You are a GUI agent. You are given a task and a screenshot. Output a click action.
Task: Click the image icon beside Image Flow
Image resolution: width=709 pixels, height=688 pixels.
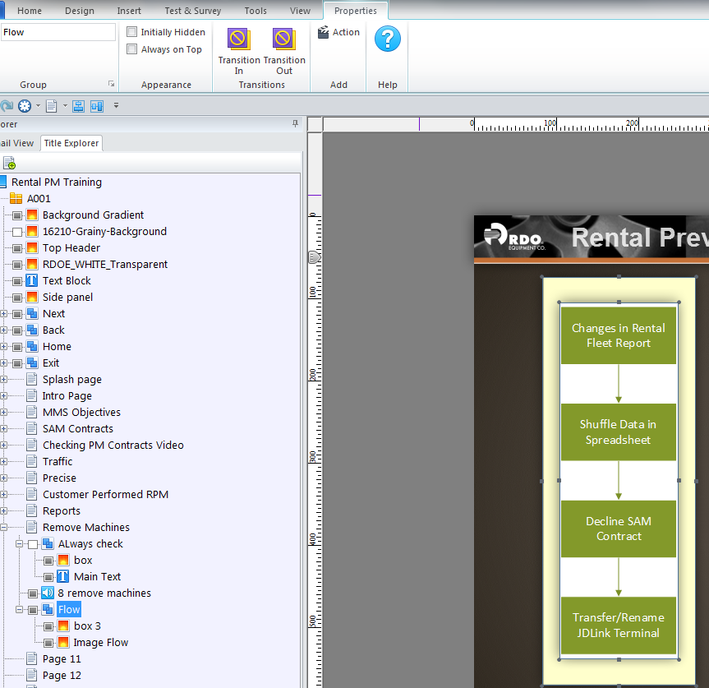tap(63, 642)
